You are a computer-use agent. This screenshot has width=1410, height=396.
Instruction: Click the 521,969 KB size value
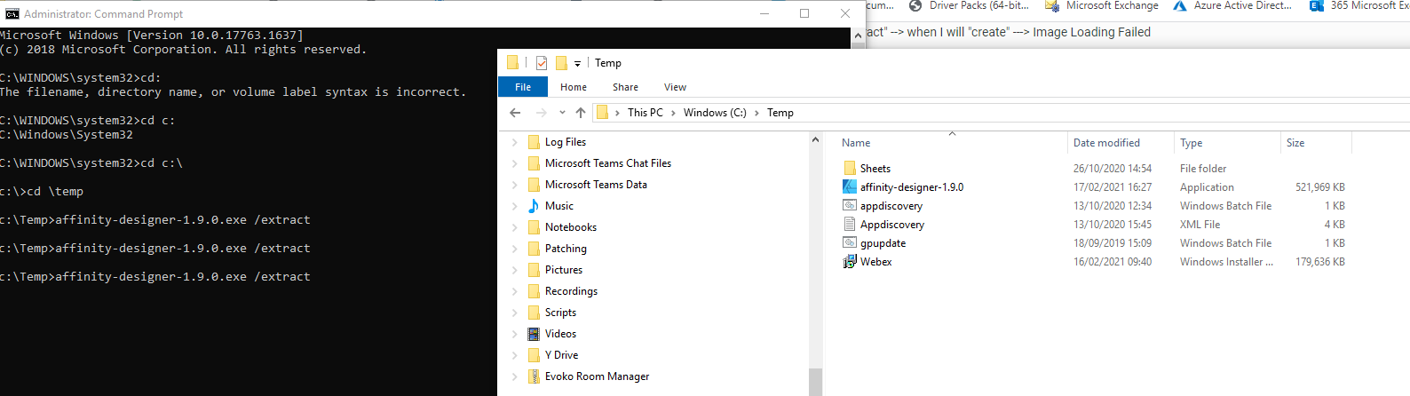(1320, 187)
